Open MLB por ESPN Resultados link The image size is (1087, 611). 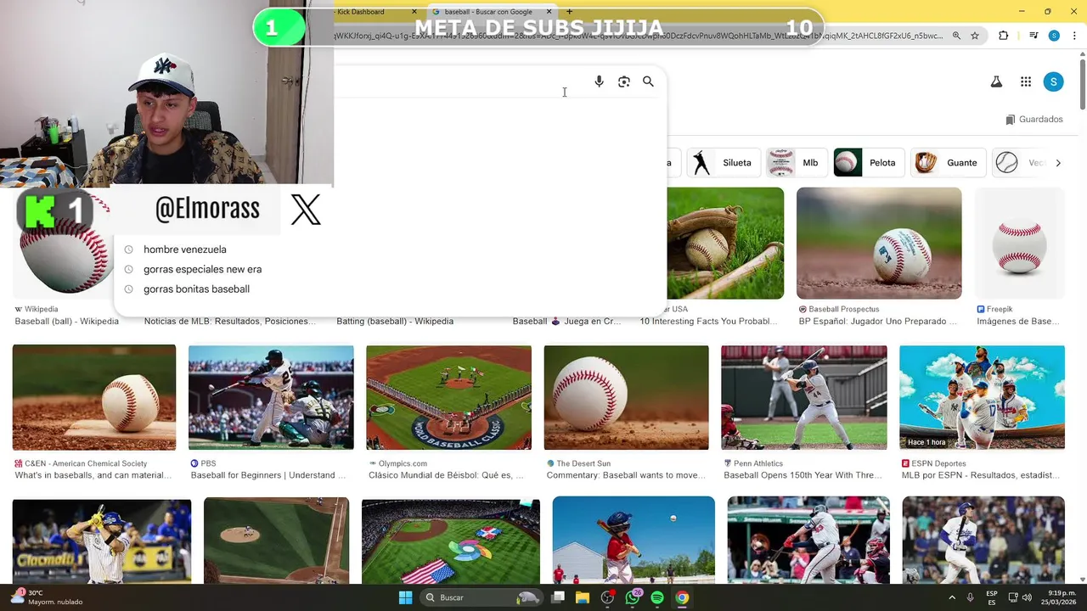click(981, 475)
